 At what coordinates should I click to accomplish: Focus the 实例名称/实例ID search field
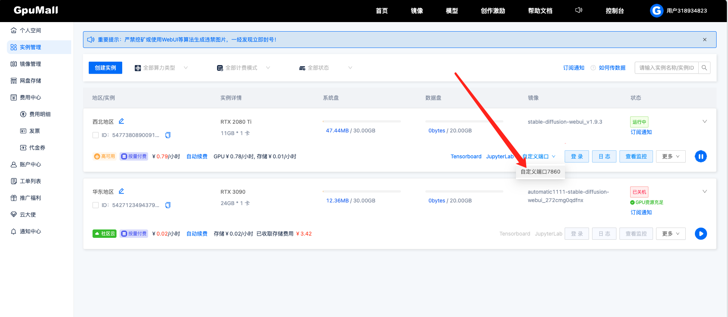(667, 68)
